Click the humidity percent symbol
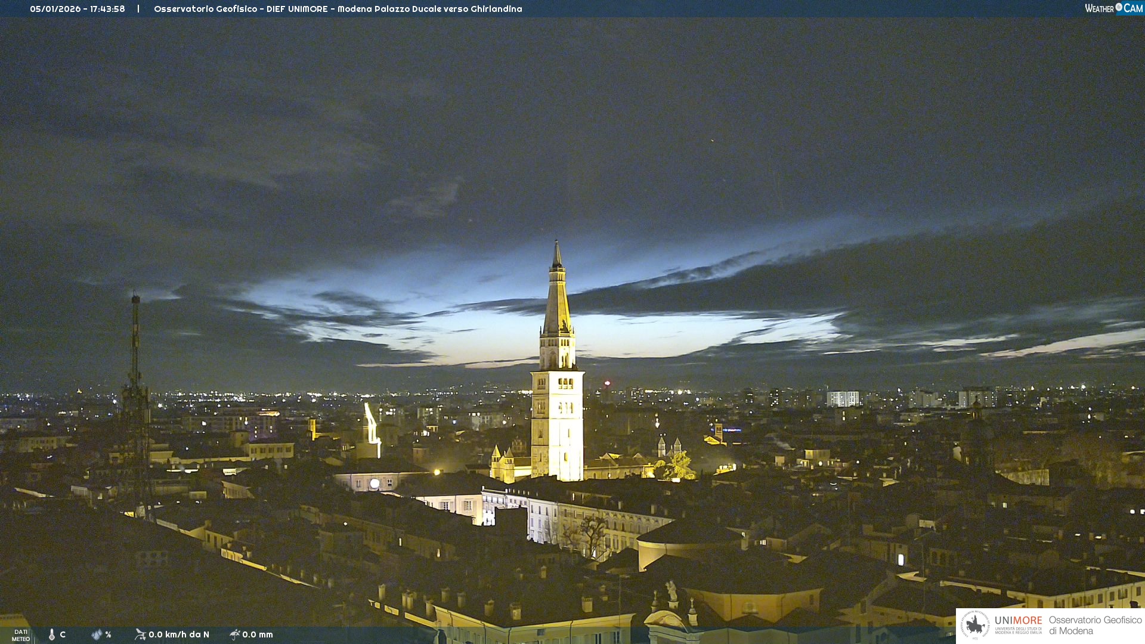The image size is (1145, 644). pos(109,634)
